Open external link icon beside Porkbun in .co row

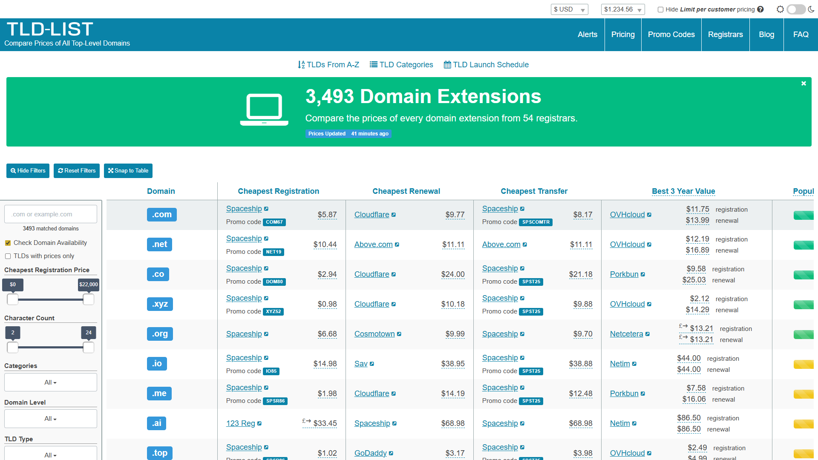tap(643, 274)
